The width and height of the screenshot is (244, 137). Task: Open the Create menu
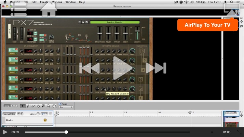(44, 2)
